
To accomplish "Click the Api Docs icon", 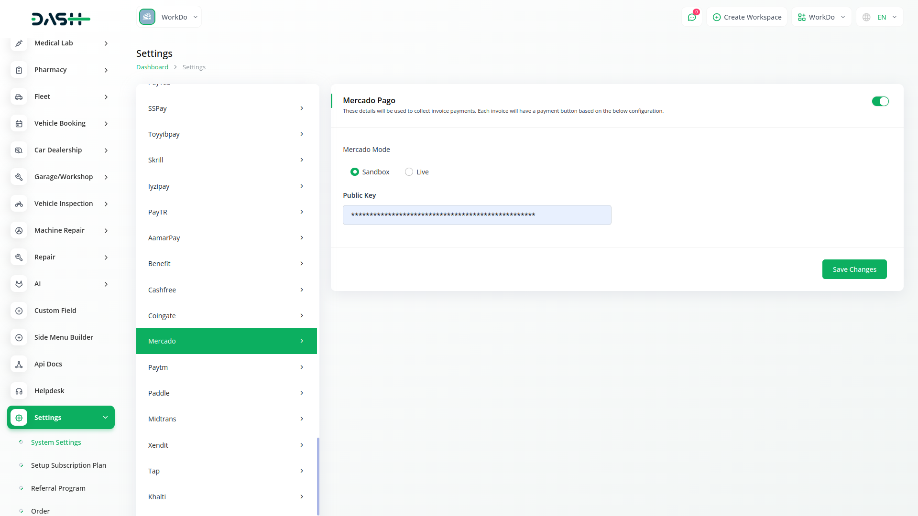I will click(x=19, y=364).
